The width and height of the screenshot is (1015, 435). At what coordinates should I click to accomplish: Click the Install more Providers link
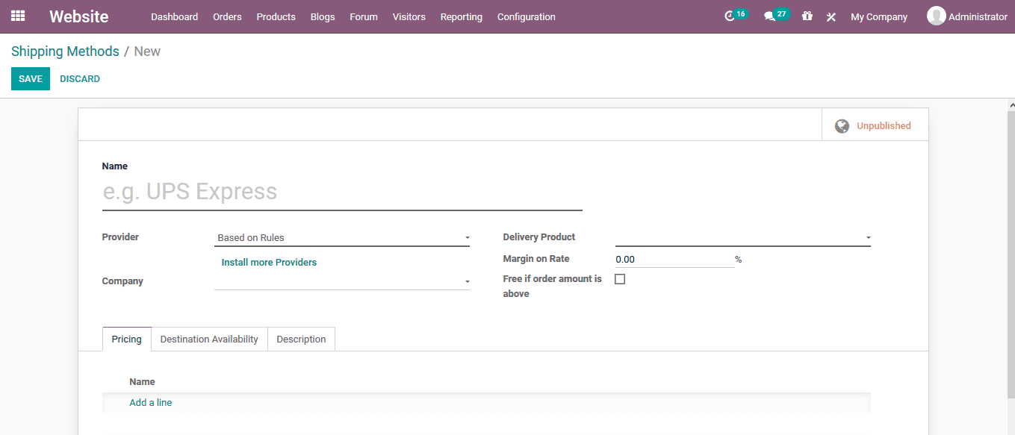coord(269,263)
